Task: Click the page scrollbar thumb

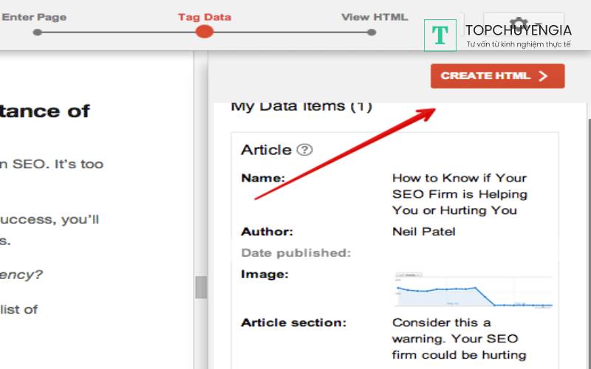Action: pos(200,287)
